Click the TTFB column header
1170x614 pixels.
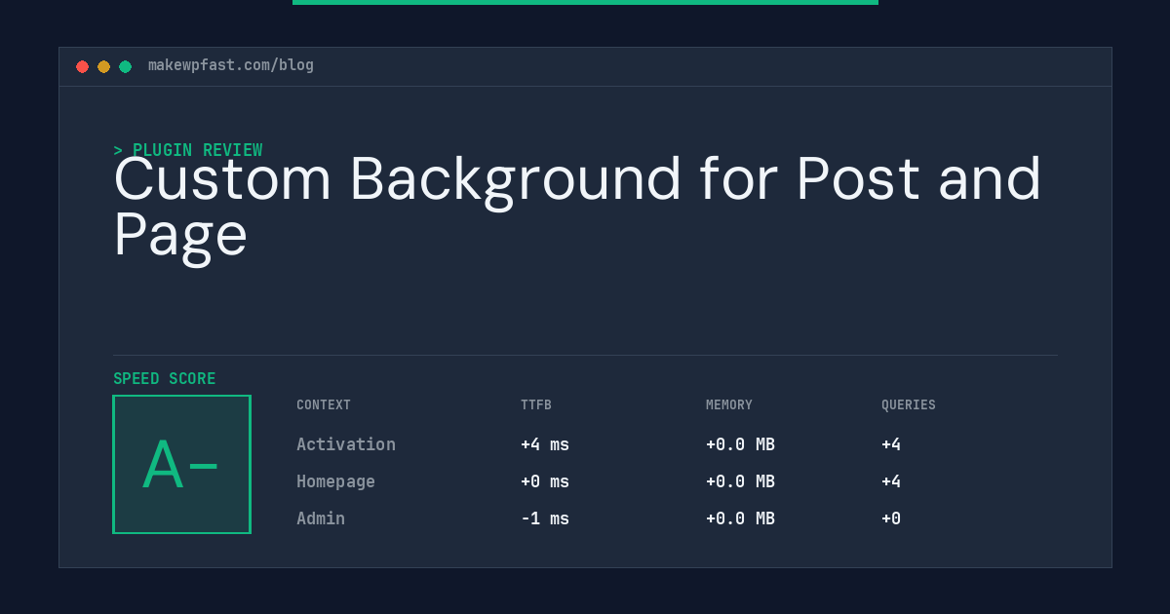[536, 405]
